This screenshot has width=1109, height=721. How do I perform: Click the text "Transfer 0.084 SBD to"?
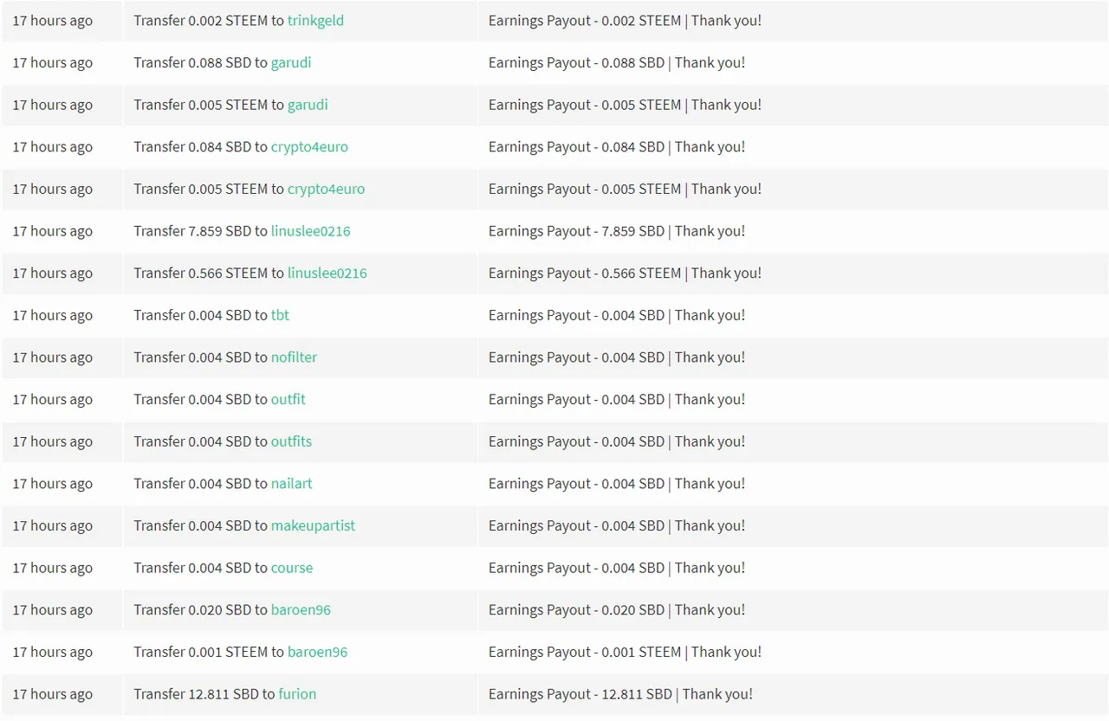point(200,147)
